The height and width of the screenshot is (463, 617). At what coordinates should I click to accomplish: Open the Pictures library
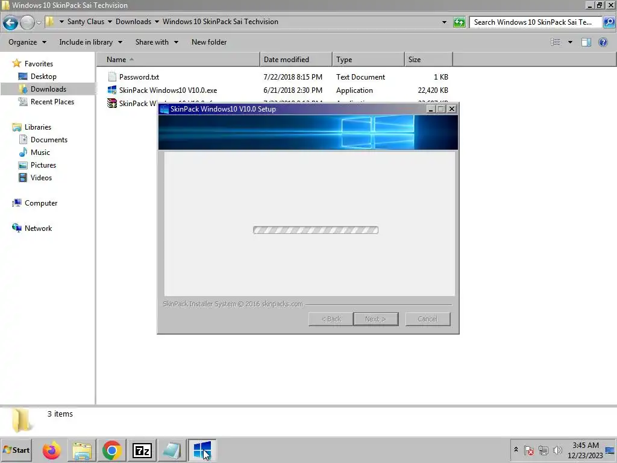[43, 165]
